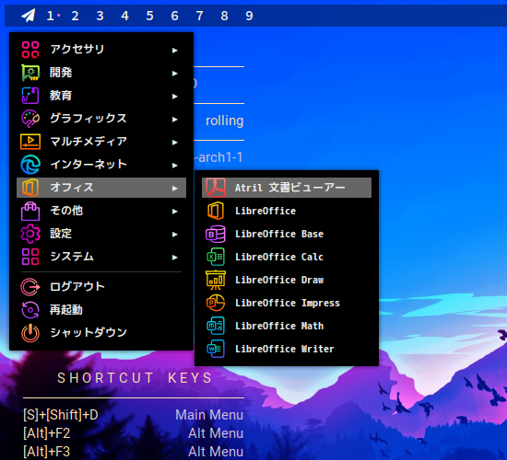The width and height of the screenshot is (507, 460).
Task: Click the インターネット browser icon
Action: pos(30,165)
